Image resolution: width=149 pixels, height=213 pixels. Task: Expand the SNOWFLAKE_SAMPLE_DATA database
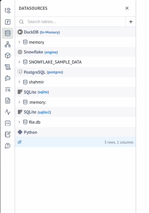19,62
